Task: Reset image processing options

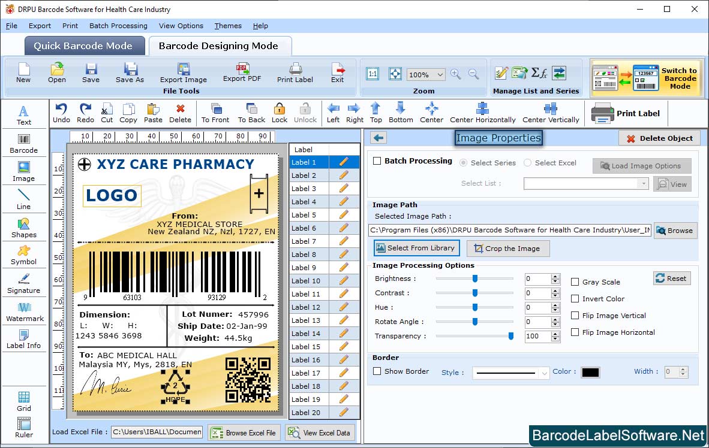Action: point(671,278)
